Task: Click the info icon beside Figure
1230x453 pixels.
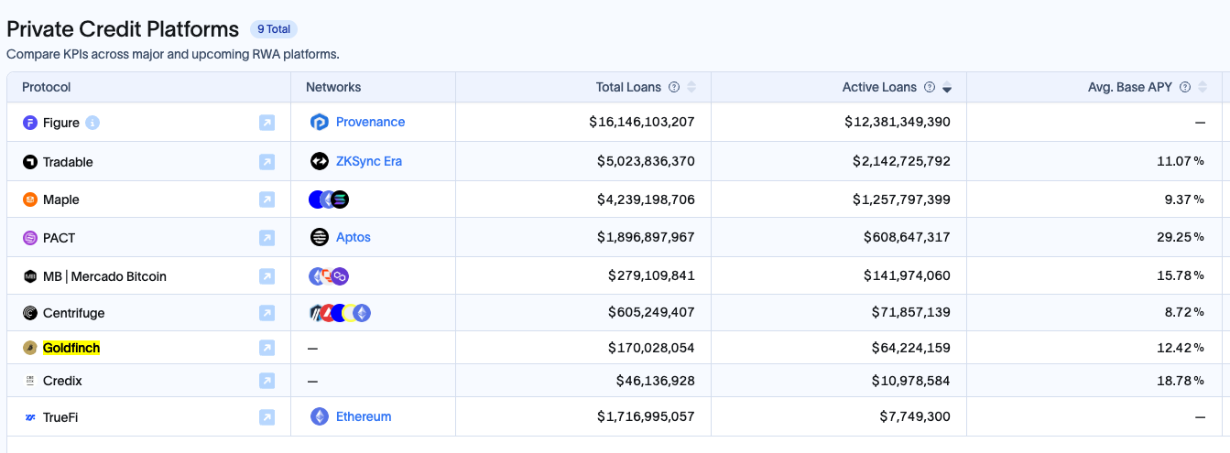Action: click(x=93, y=123)
